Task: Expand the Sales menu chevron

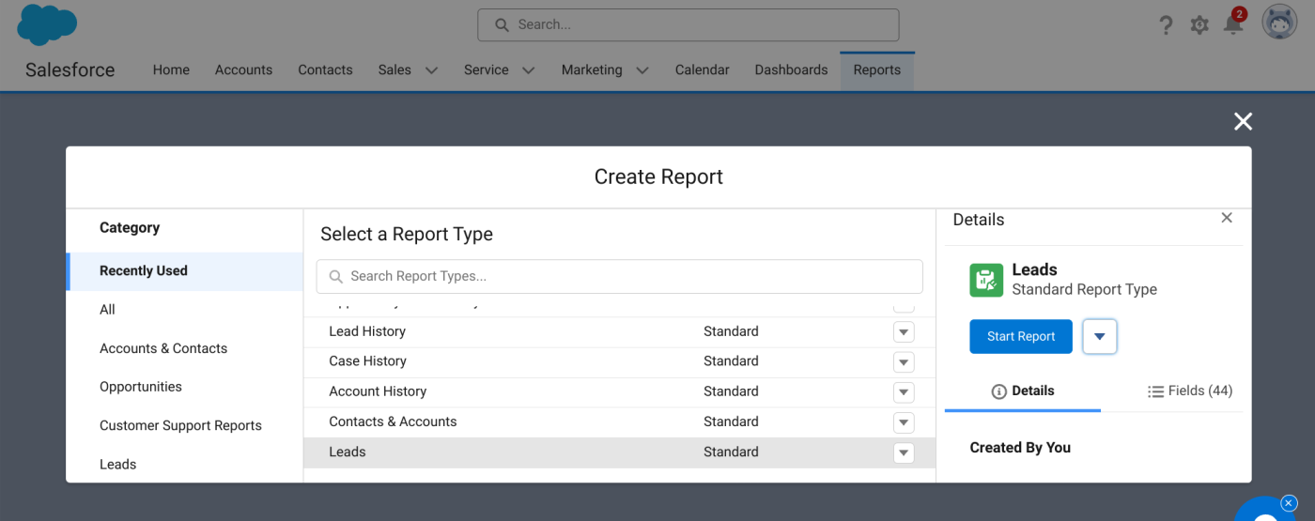Action: click(x=431, y=70)
